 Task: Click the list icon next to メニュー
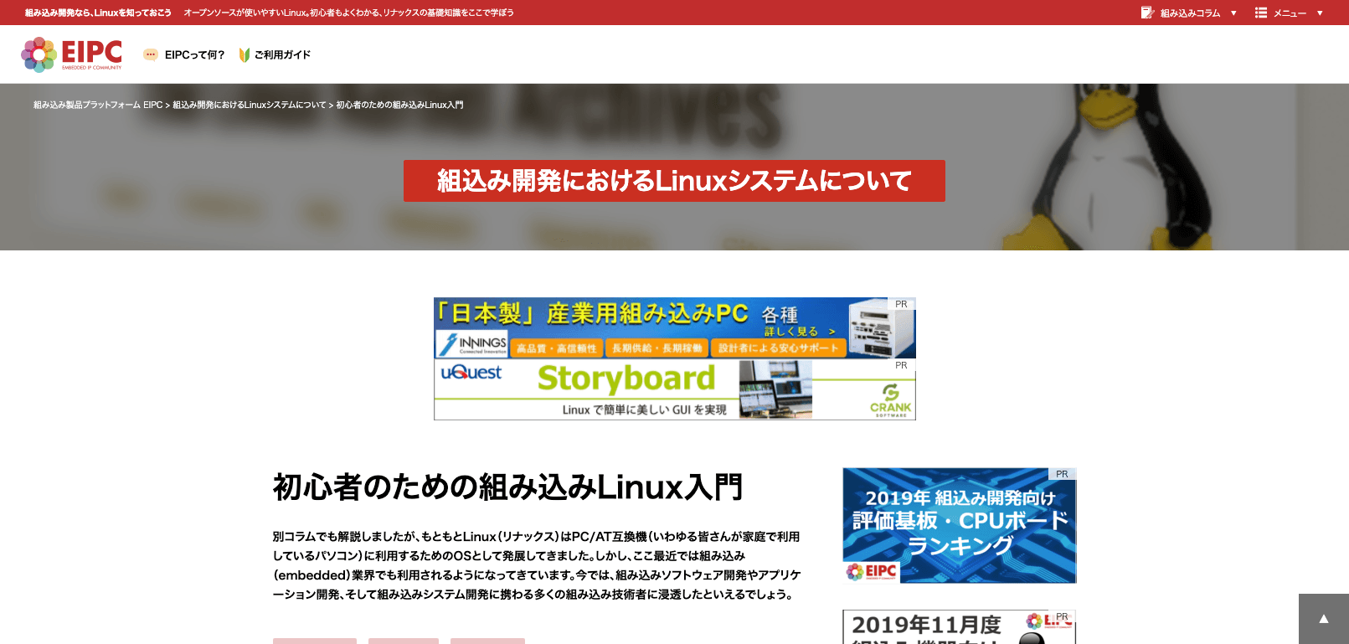(1260, 13)
